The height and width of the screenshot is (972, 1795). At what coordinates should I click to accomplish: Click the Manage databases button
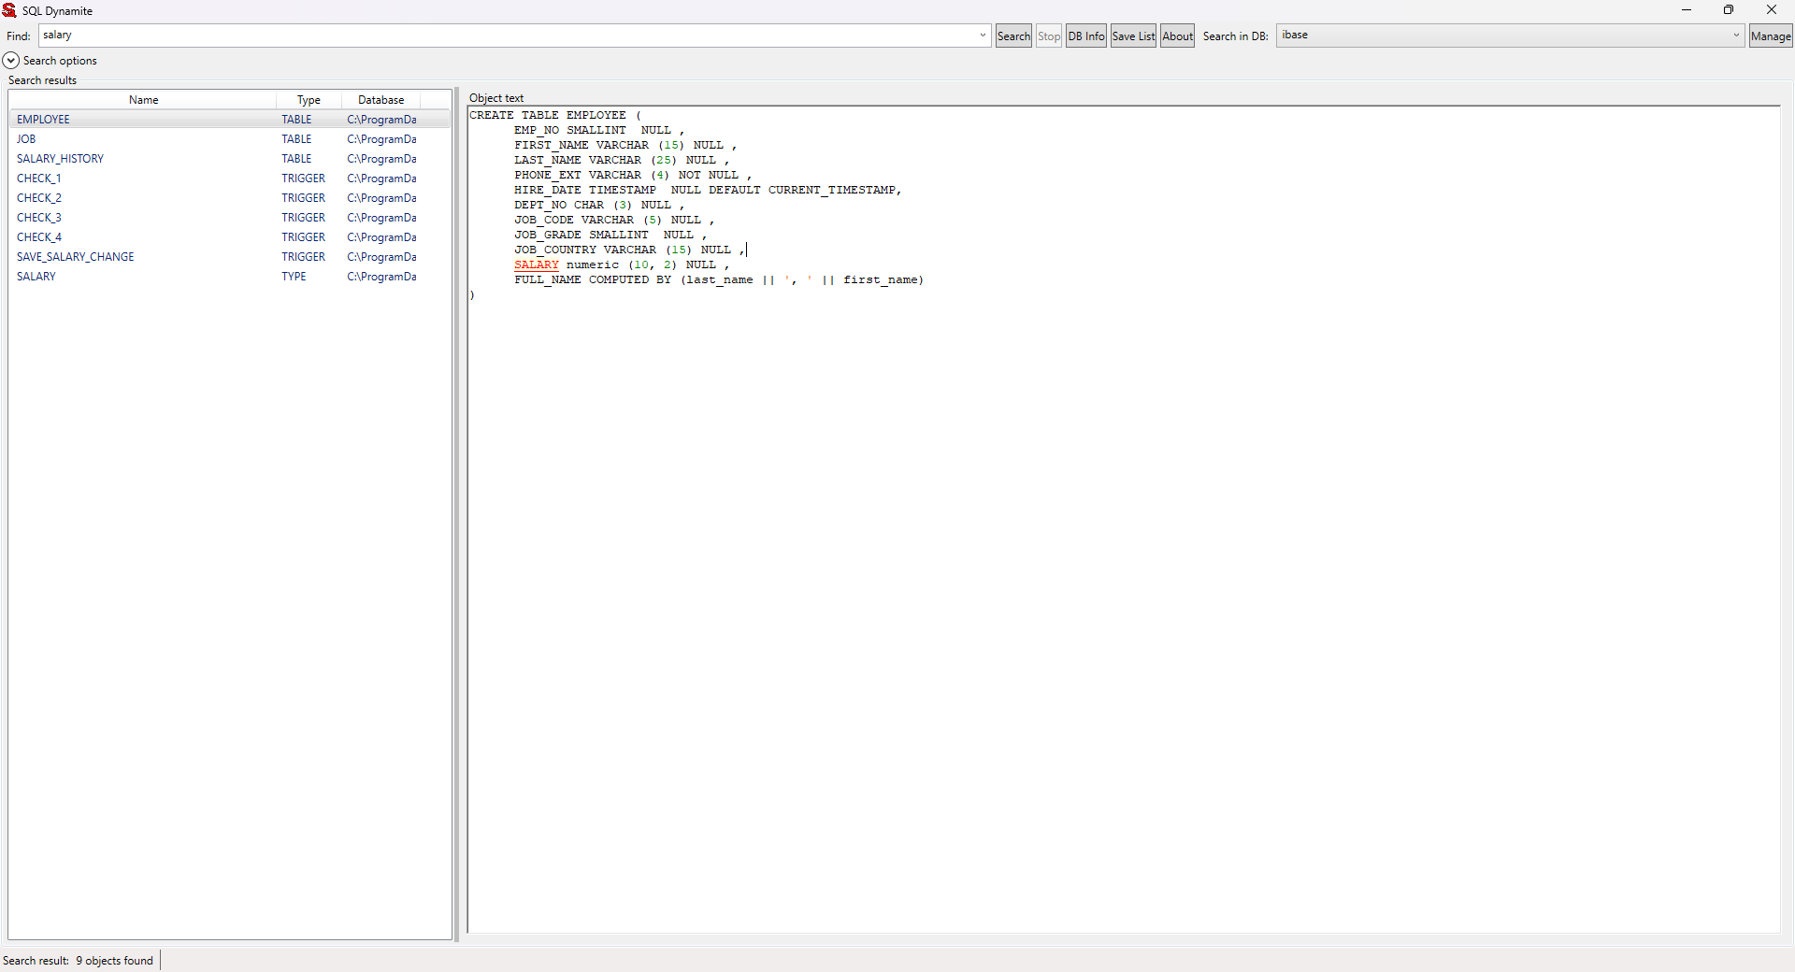point(1770,36)
